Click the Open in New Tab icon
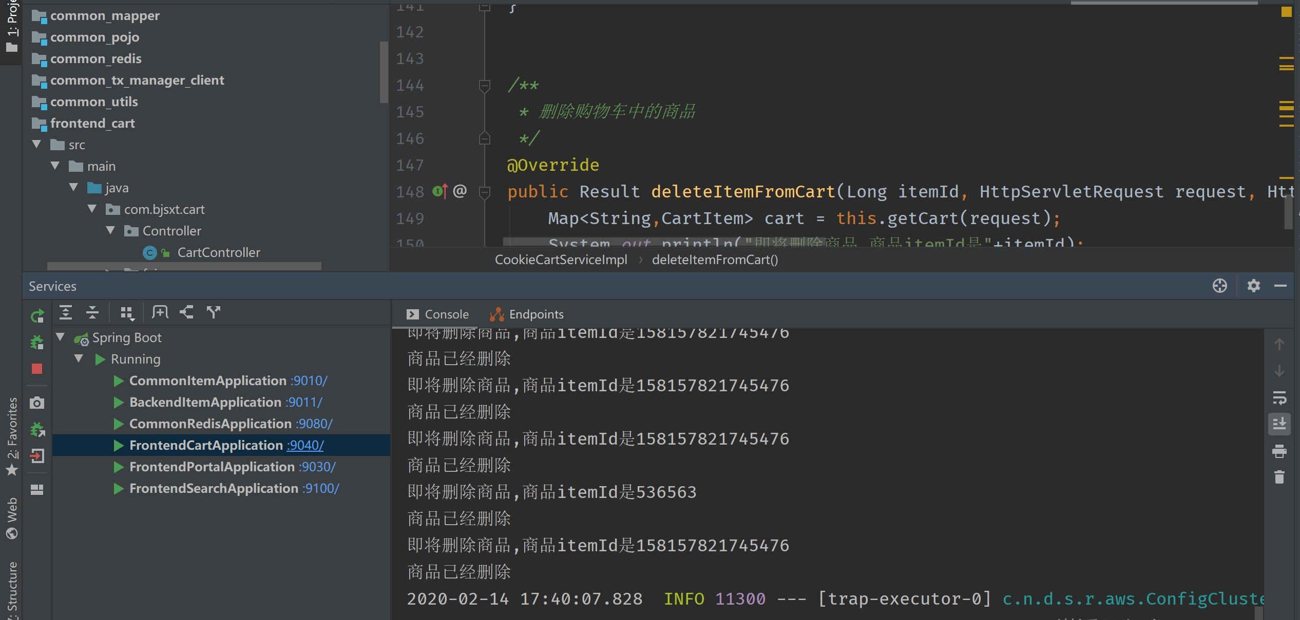This screenshot has width=1300, height=620. point(160,312)
